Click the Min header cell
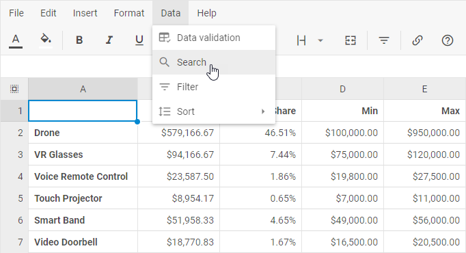466x253 pixels. pos(342,111)
